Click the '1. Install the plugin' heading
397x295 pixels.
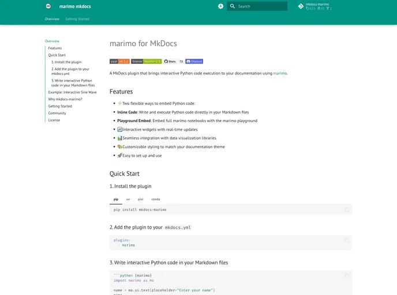click(x=130, y=186)
